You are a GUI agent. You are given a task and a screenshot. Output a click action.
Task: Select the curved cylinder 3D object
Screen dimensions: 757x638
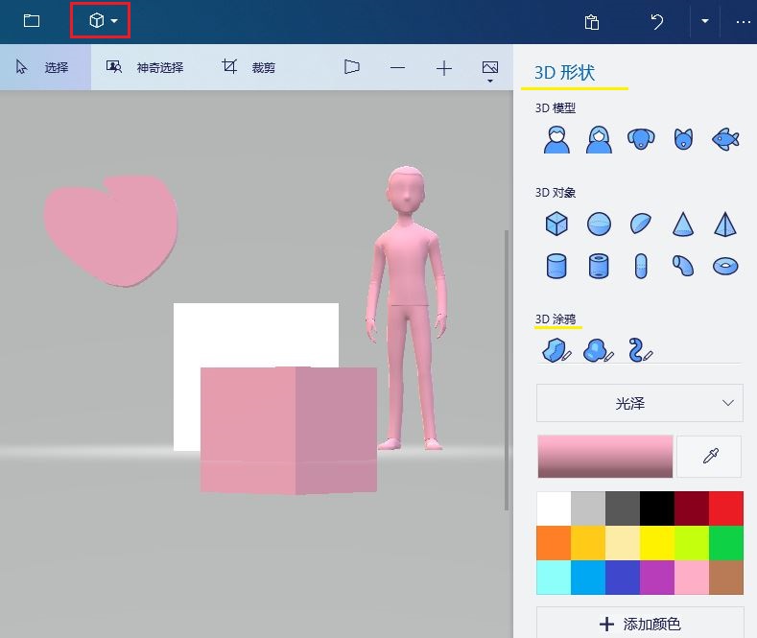point(683,266)
